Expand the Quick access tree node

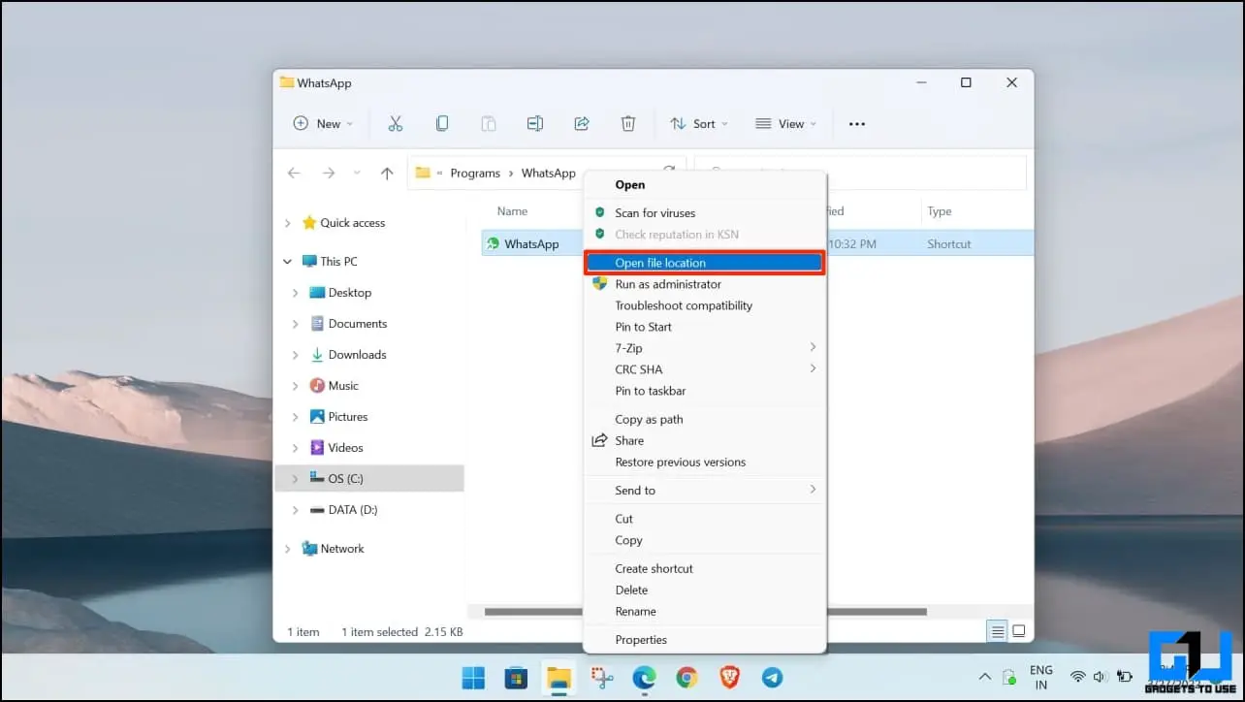coord(287,223)
